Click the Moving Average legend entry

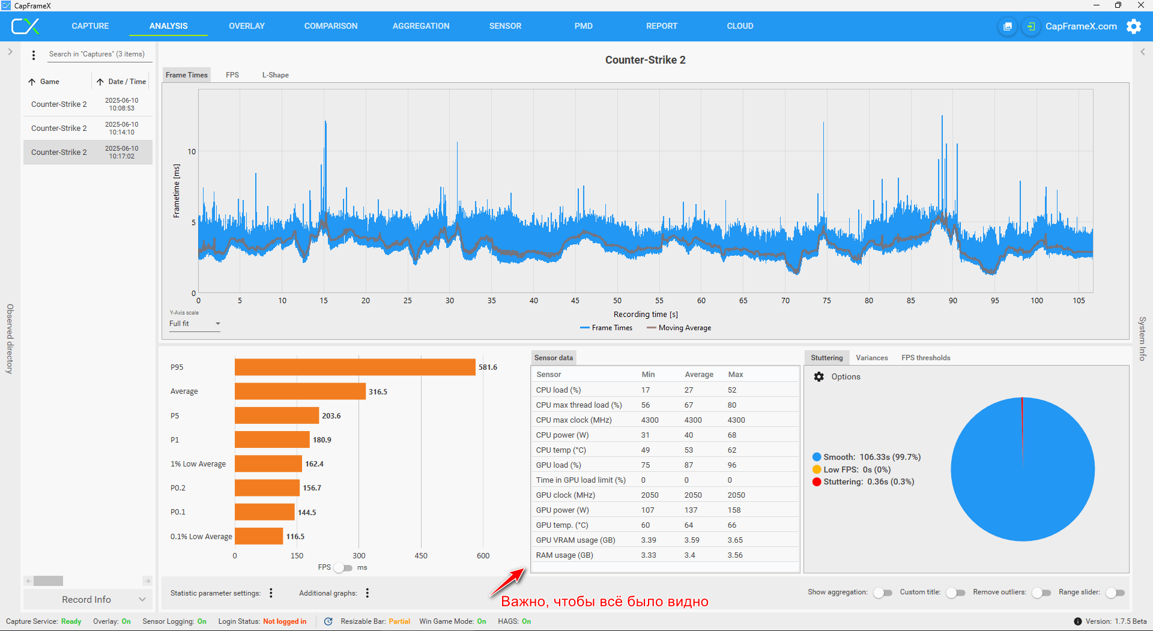[679, 328]
